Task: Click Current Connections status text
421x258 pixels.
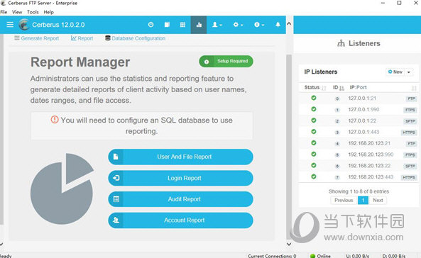Action: pos(272,256)
